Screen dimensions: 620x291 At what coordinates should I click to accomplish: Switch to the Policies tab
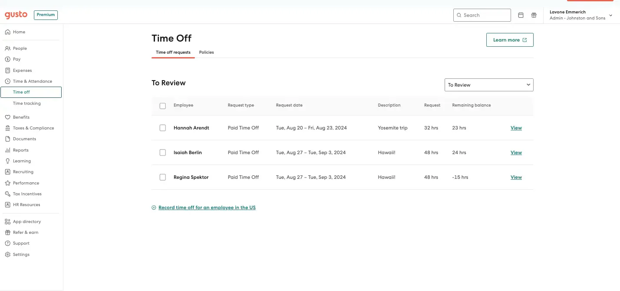pos(207,52)
